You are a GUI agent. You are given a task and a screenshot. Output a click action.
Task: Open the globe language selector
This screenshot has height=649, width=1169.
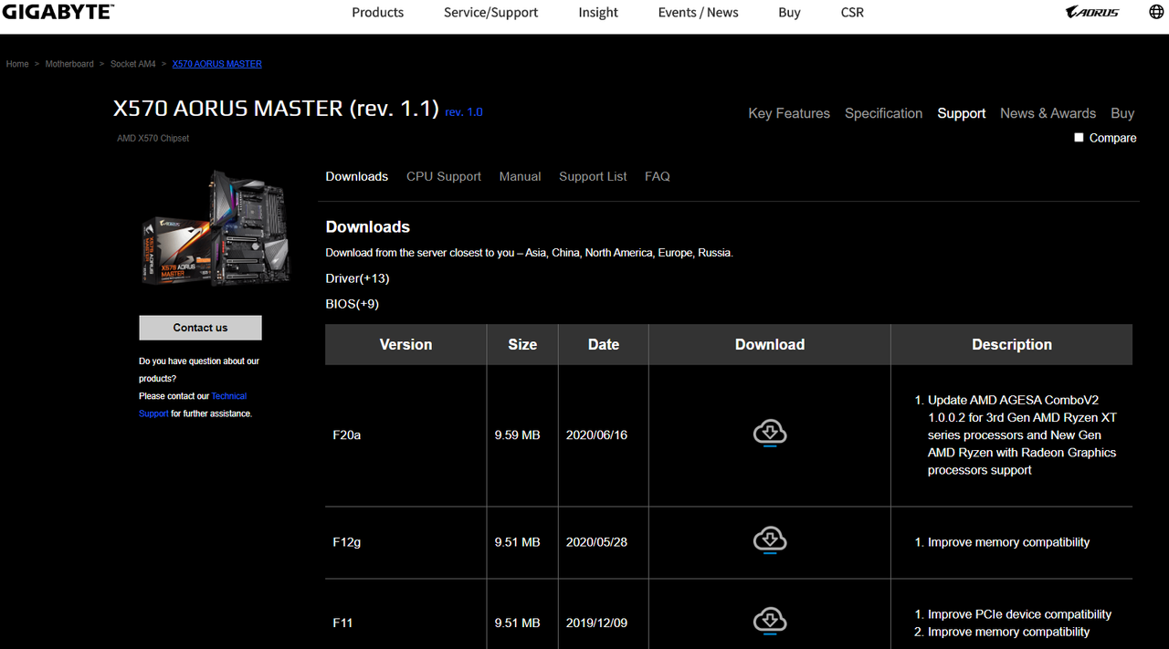[x=1156, y=13]
